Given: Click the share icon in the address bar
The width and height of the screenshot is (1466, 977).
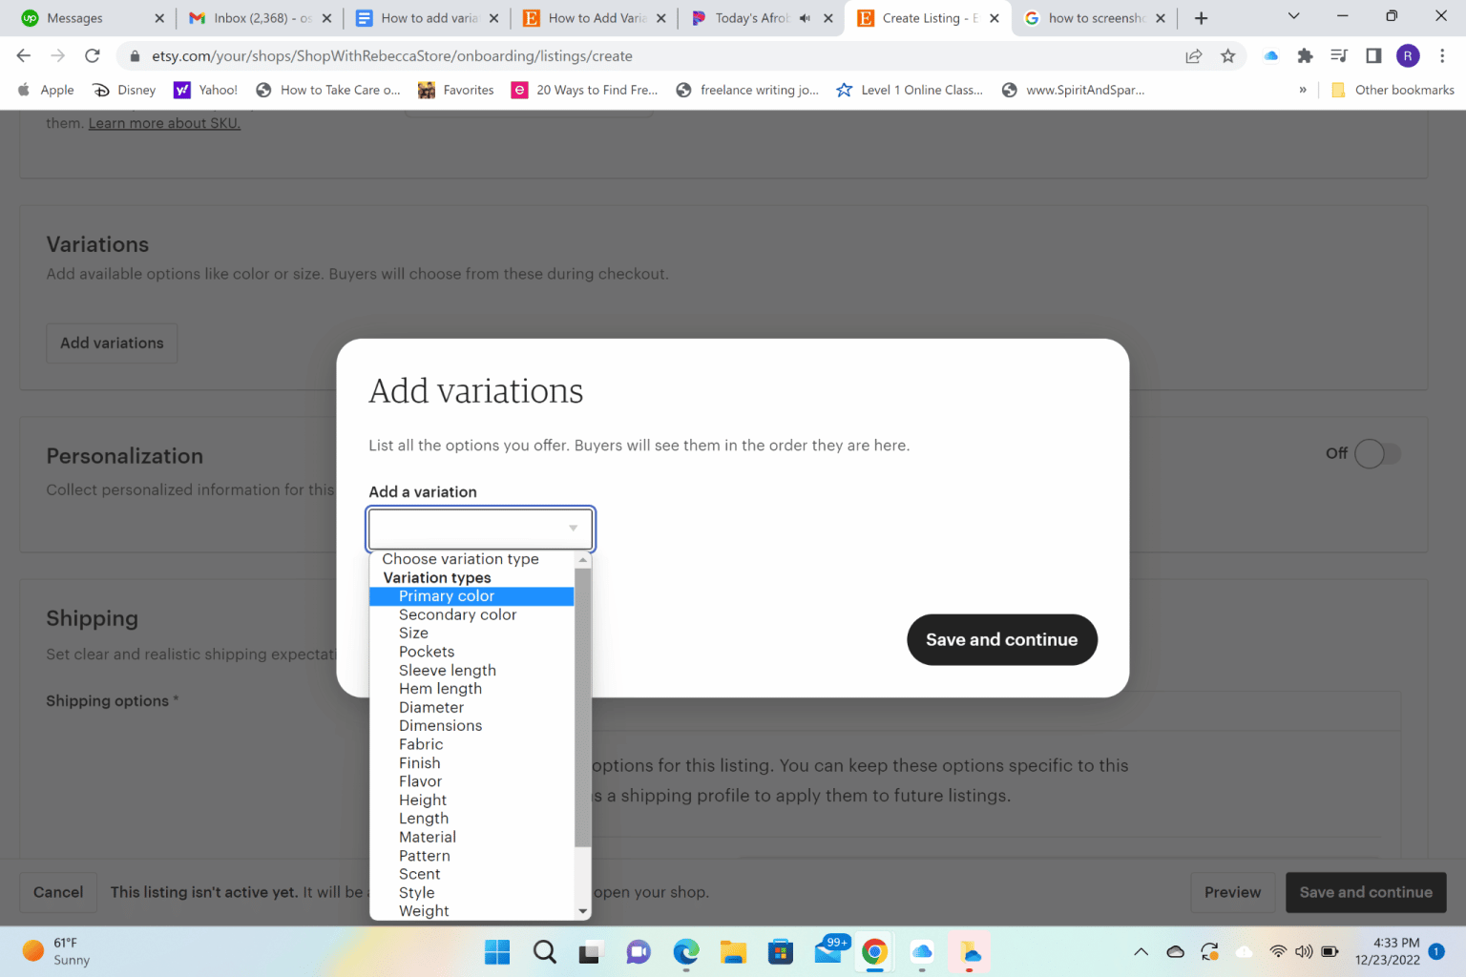Looking at the screenshot, I should coord(1193,55).
